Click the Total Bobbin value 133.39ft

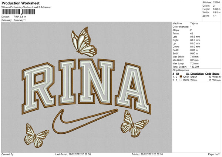[195, 67]
